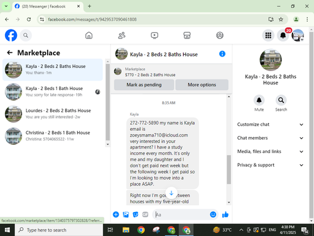Attach a photo file icon
This screenshot has height=236, width=314.
(x=126, y=215)
